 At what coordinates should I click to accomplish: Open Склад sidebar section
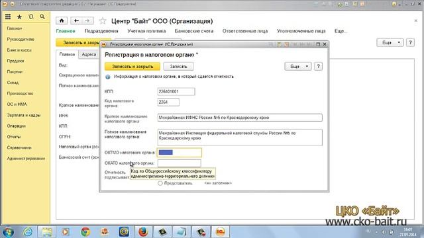point(13,82)
